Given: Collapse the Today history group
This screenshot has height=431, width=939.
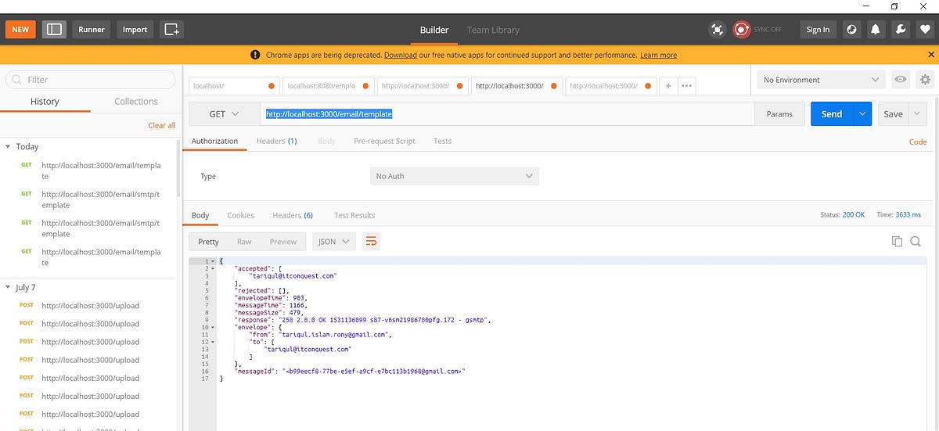Looking at the screenshot, I should pos(8,146).
